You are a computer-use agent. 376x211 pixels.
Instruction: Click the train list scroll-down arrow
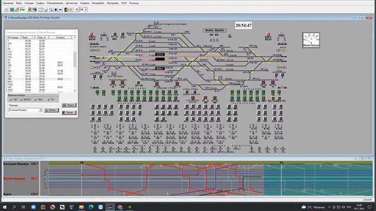point(75,91)
